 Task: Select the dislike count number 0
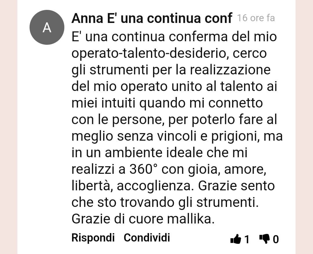coord(276,239)
